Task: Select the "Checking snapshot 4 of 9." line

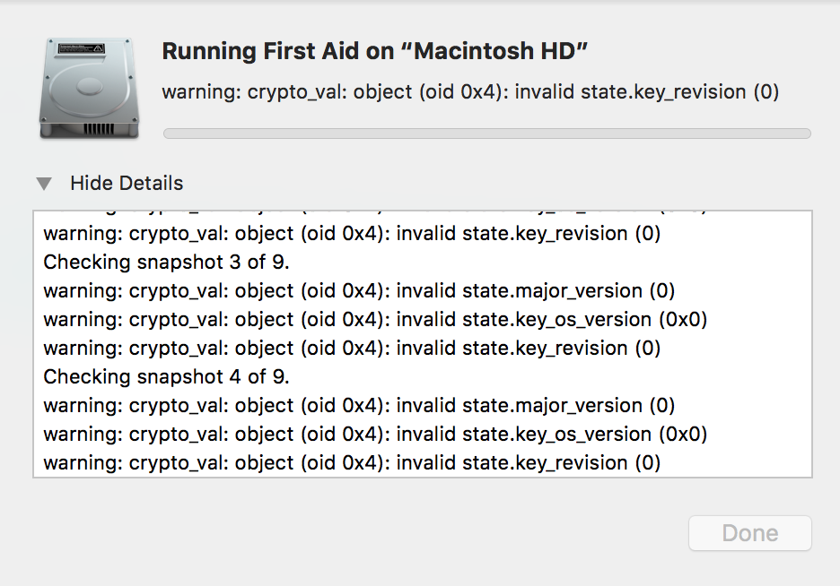Action: pos(167,377)
